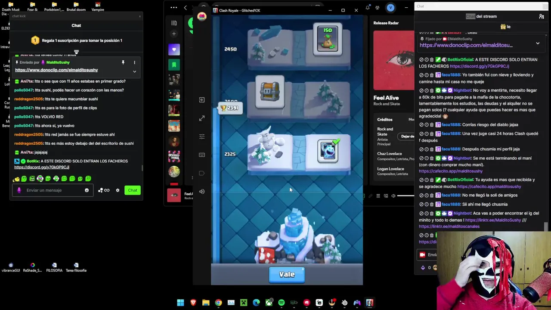The width and height of the screenshot is (551, 310).
Task: Click green Chat send button
Action: (133, 190)
